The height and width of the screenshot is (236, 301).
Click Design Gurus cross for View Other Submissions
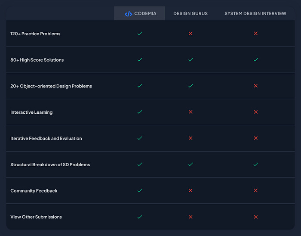click(x=190, y=217)
